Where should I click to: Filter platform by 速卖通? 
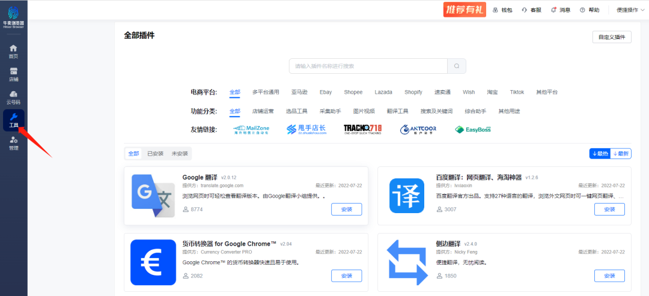click(442, 92)
